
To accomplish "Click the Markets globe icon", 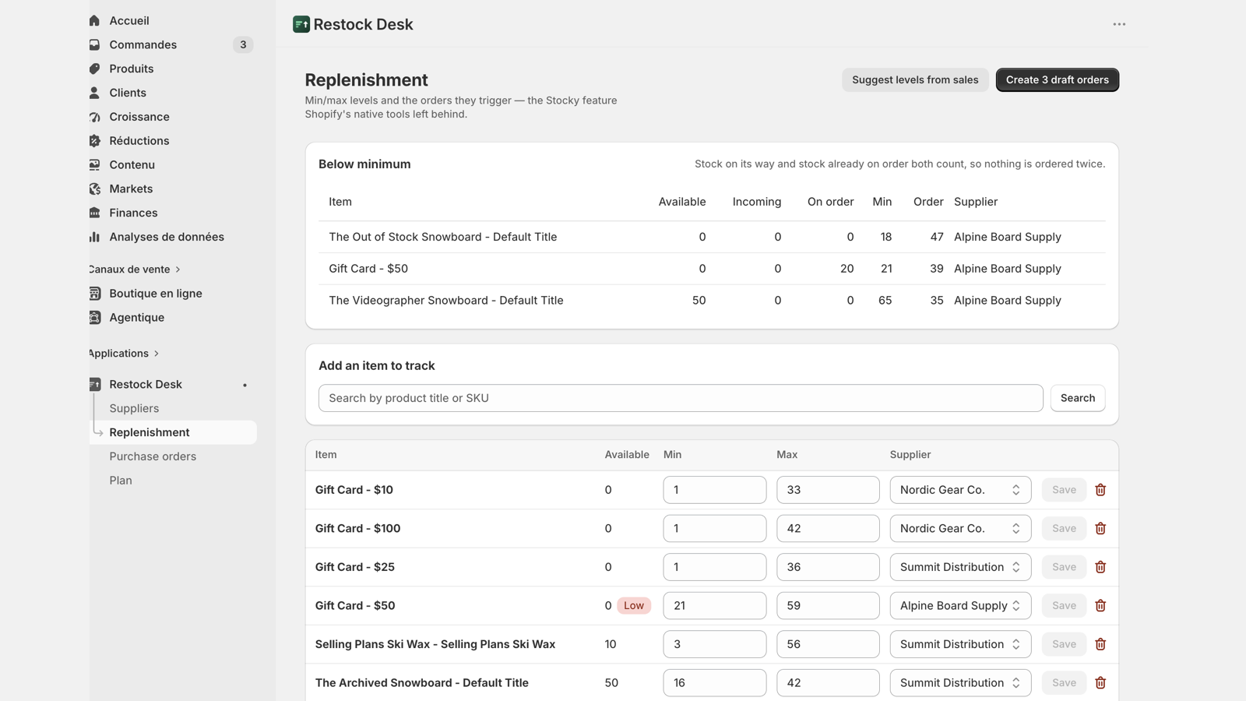I will [94, 189].
